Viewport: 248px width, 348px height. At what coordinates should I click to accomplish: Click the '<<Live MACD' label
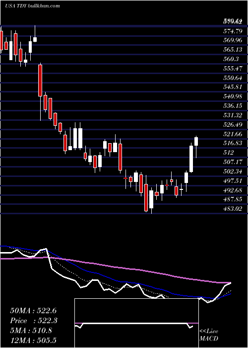209,335
